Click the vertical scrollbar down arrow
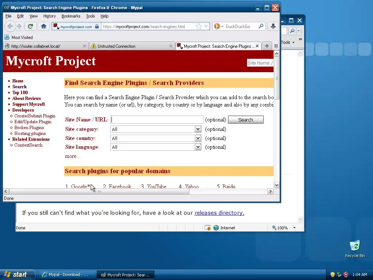This screenshot has width=373, height=280. [276, 185]
